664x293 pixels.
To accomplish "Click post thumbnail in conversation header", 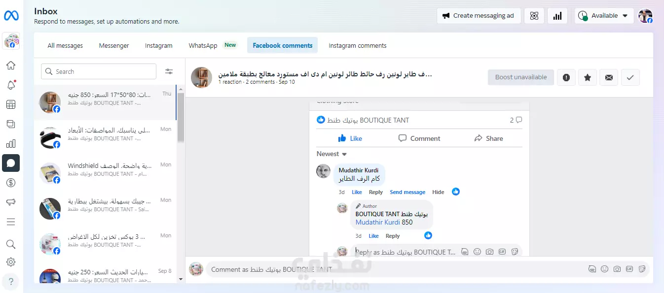I will click(201, 77).
